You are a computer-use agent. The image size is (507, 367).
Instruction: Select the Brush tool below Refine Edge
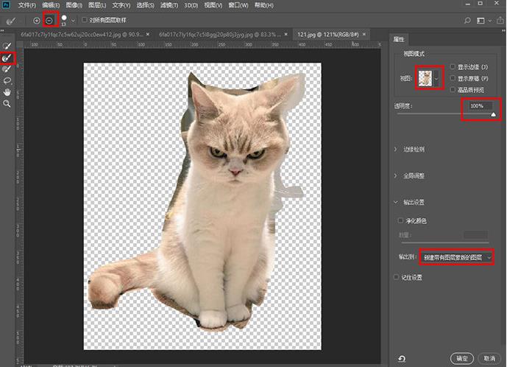coord(7,69)
